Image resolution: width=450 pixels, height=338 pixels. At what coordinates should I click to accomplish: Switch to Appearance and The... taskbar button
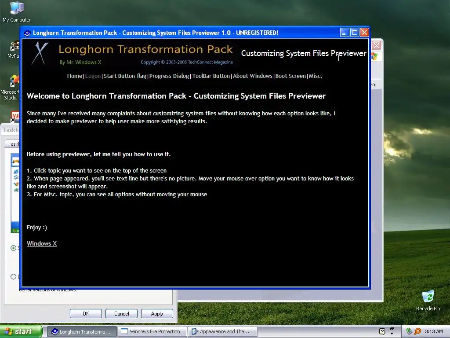pyautogui.click(x=222, y=331)
